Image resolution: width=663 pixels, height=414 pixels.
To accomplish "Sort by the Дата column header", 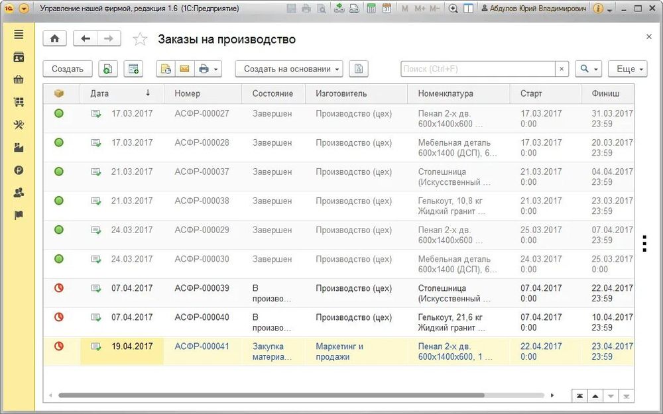I will (x=122, y=93).
